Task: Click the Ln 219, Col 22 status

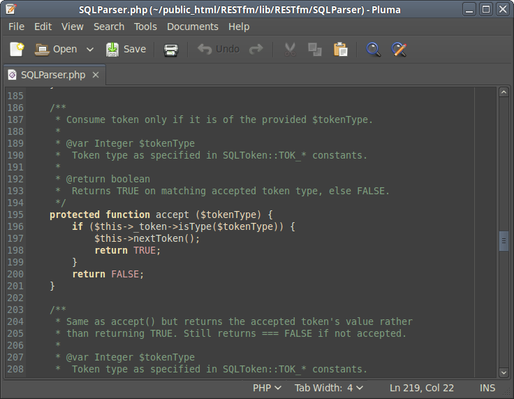Action: coord(422,388)
